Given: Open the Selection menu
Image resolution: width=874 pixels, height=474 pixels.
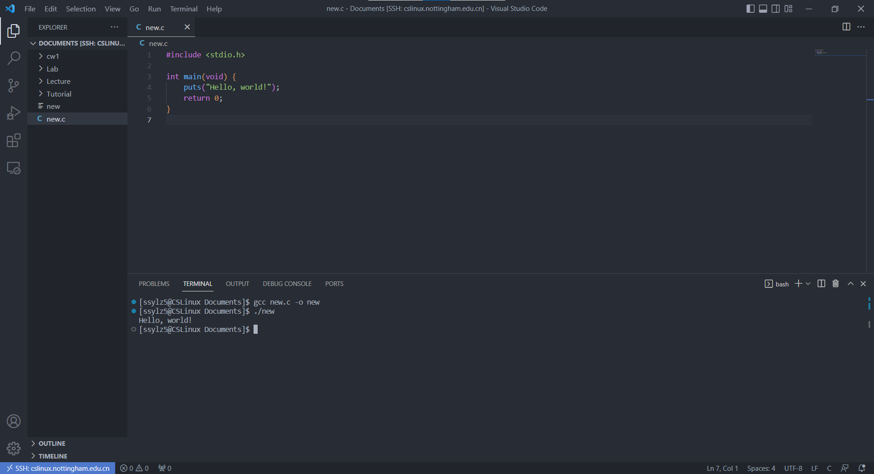Looking at the screenshot, I should pyautogui.click(x=81, y=9).
